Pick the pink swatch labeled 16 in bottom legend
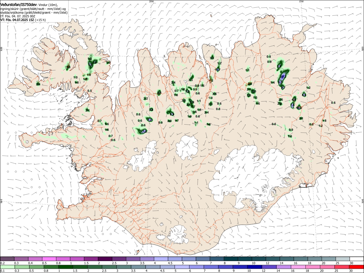The height and width of the screenshot is (273, 364). pos(298,267)
